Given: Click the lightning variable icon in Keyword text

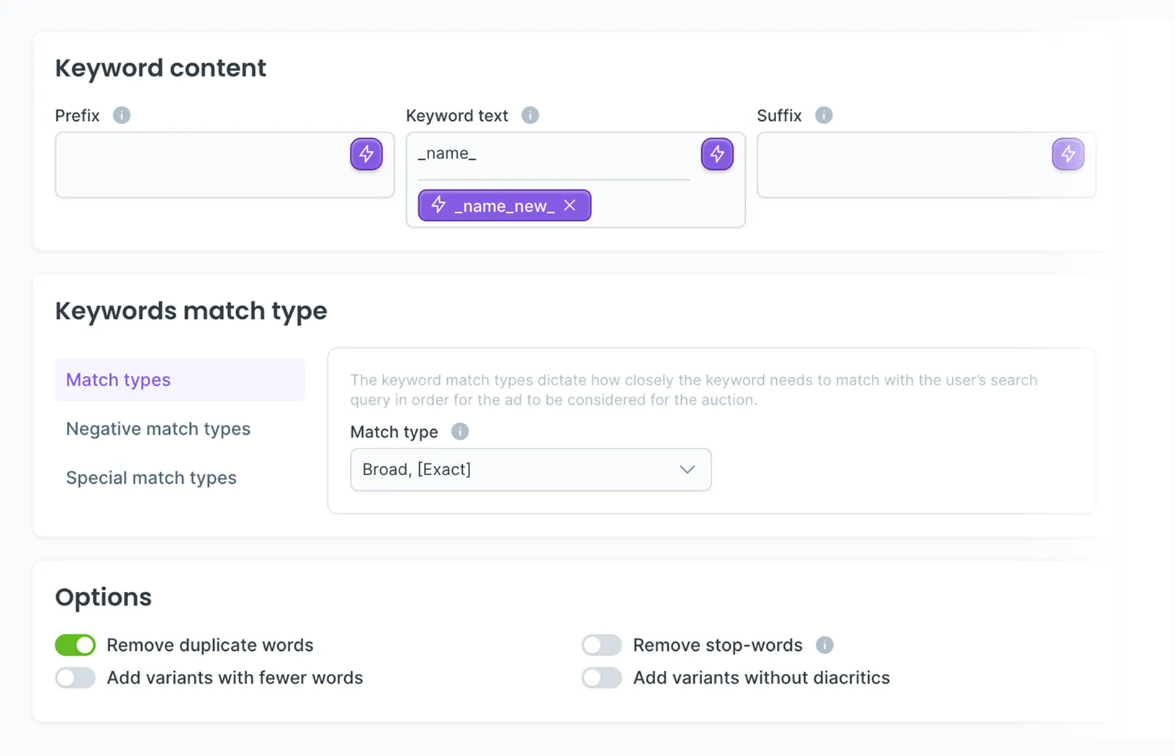Looking at the screenshot, I should click(717, 154).
